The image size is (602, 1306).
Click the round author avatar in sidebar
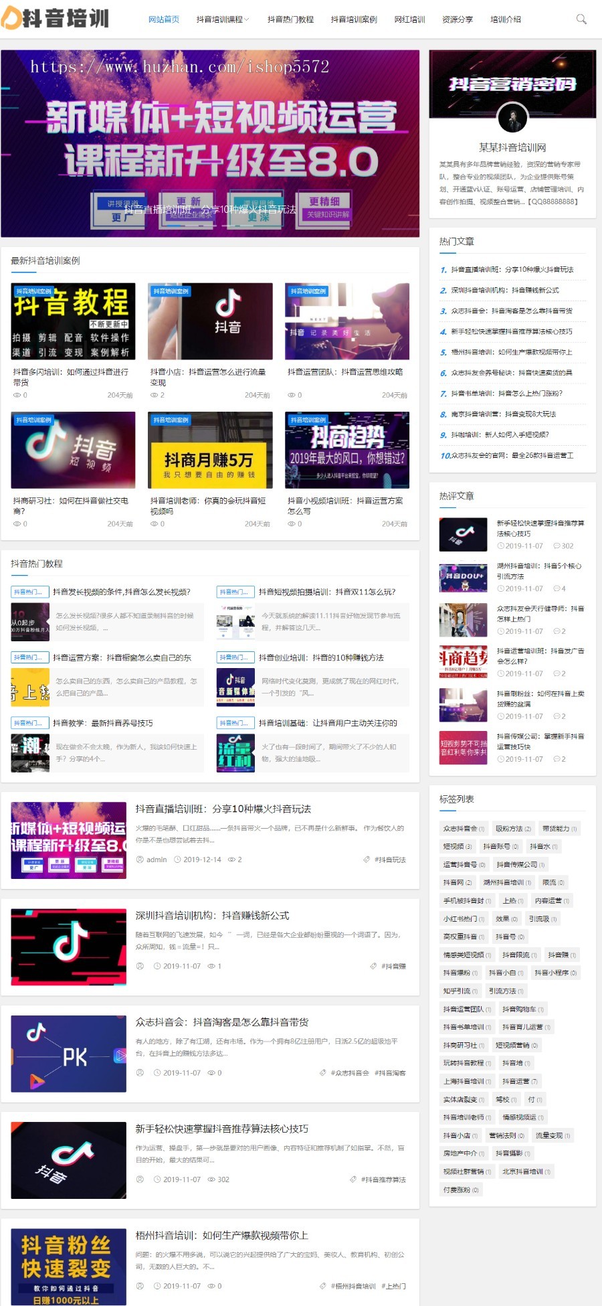(513, 118)
